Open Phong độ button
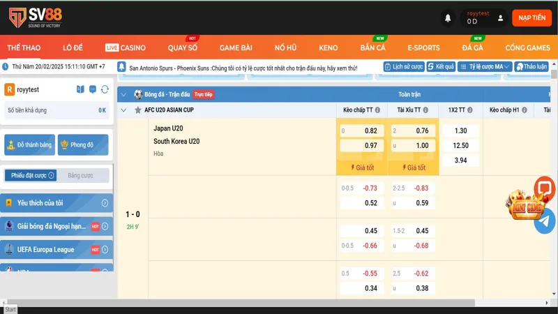The height and width of the screenshot is (314, 558). click(83, 144)
